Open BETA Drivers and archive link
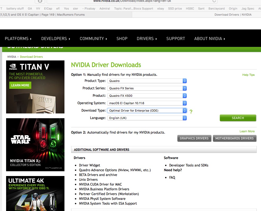This screenshot has width=261, height=211. [x=98, y=175]
